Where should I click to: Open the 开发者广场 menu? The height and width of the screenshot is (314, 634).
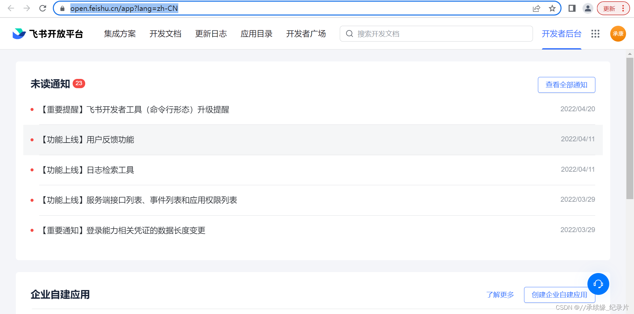pos(306,34)
